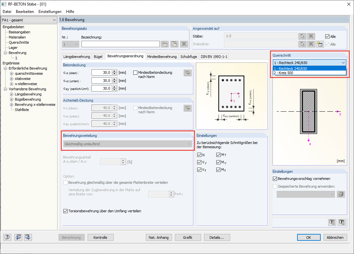Image resolution: width=354 pixels, height=254 pixels.
Task: Confirm with the OK button
Action: pyautogui.click(x=309, y=237)
